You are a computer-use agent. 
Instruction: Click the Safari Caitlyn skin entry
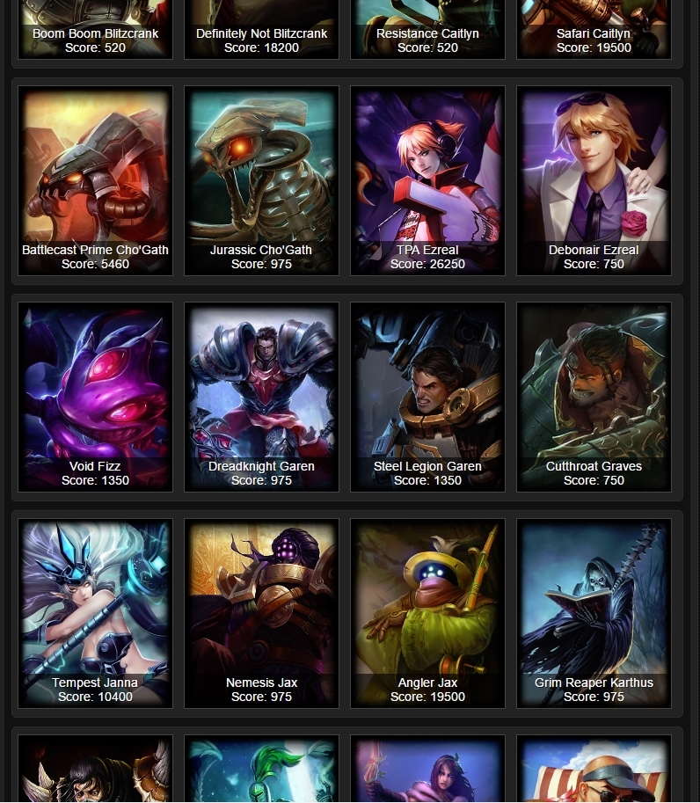594,29
